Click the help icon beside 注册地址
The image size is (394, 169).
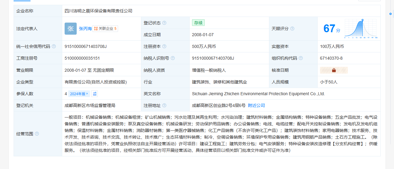[x=164, y=105]
